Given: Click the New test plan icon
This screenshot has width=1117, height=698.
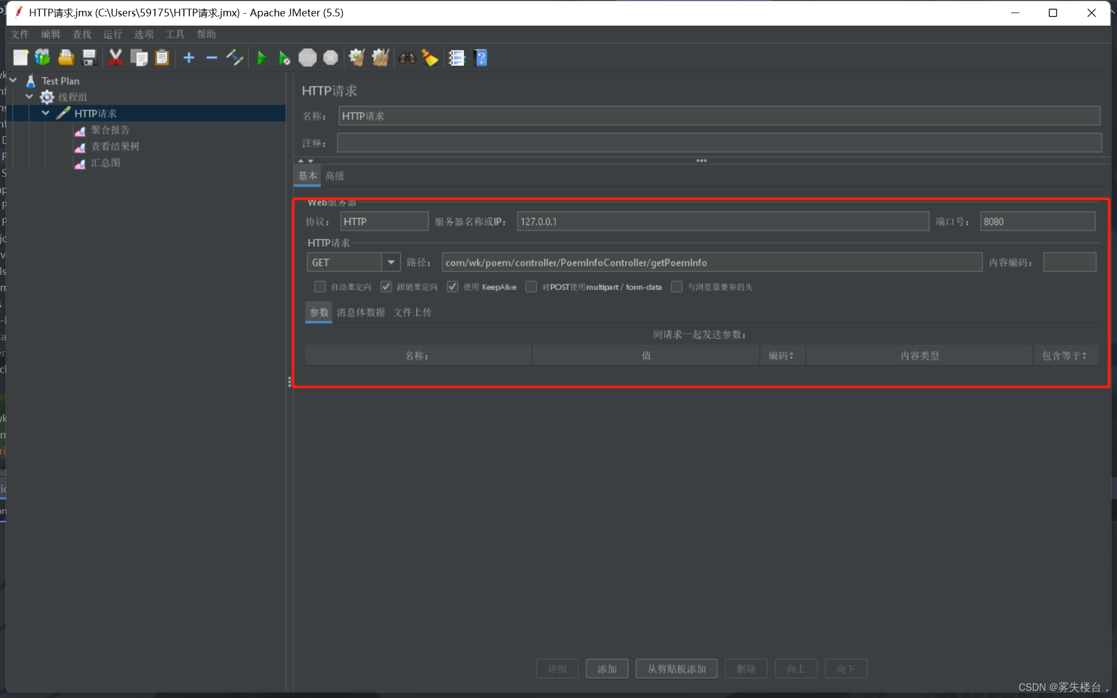Looking at the screenshot, I should [x=20, y=58].
